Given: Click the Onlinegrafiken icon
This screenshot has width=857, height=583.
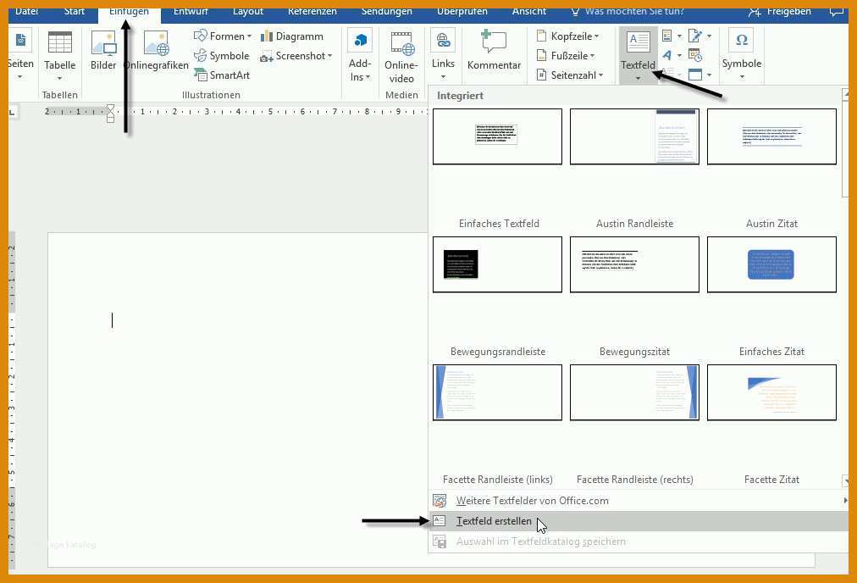Looking at the screenshot, I should point(156,44).
